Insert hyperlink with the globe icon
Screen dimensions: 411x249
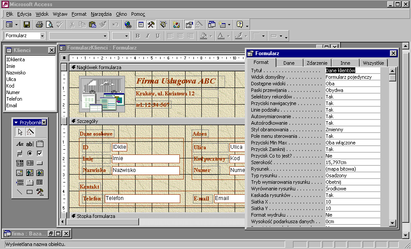click(128, 25)
